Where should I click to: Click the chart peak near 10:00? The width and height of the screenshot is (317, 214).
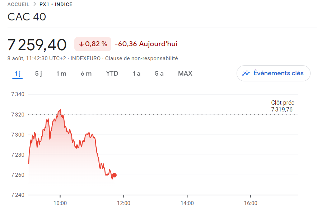tap(60, 110)
